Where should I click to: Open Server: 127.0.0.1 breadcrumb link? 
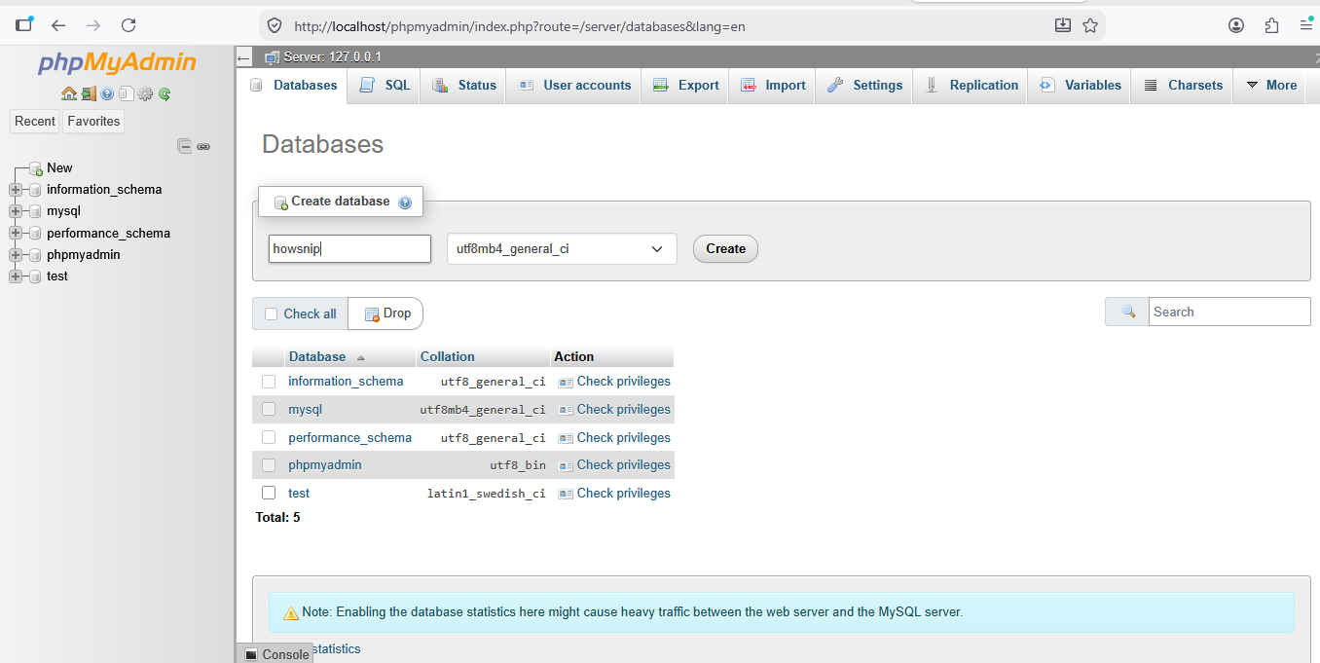pyautogui.click(x=332, y=57)
